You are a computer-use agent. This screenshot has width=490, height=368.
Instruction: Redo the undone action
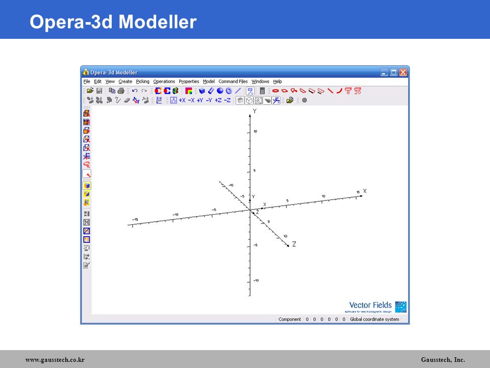click(x=144, y=91)
